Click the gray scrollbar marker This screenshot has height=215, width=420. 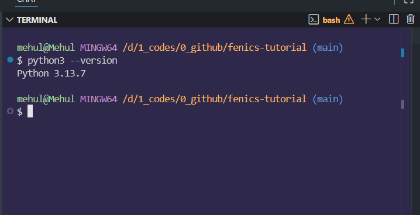pyautogui.click(x=402, y=104)
